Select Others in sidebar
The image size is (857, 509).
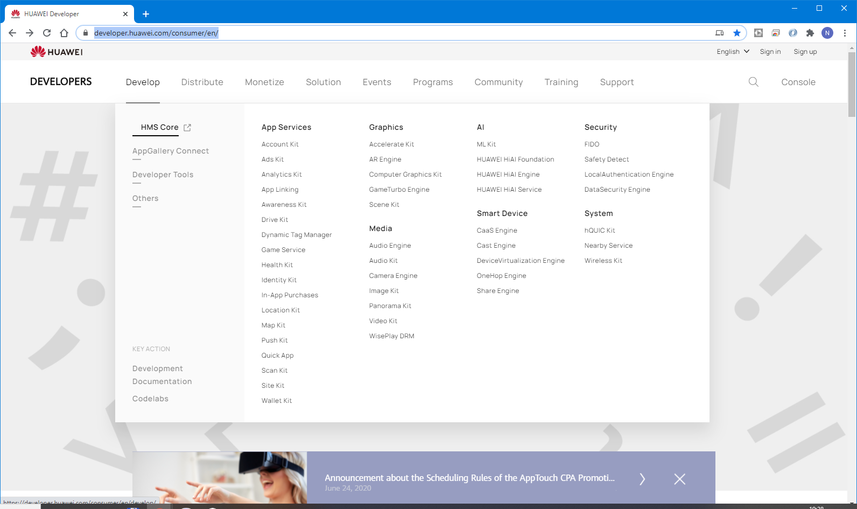coord(145,198)
